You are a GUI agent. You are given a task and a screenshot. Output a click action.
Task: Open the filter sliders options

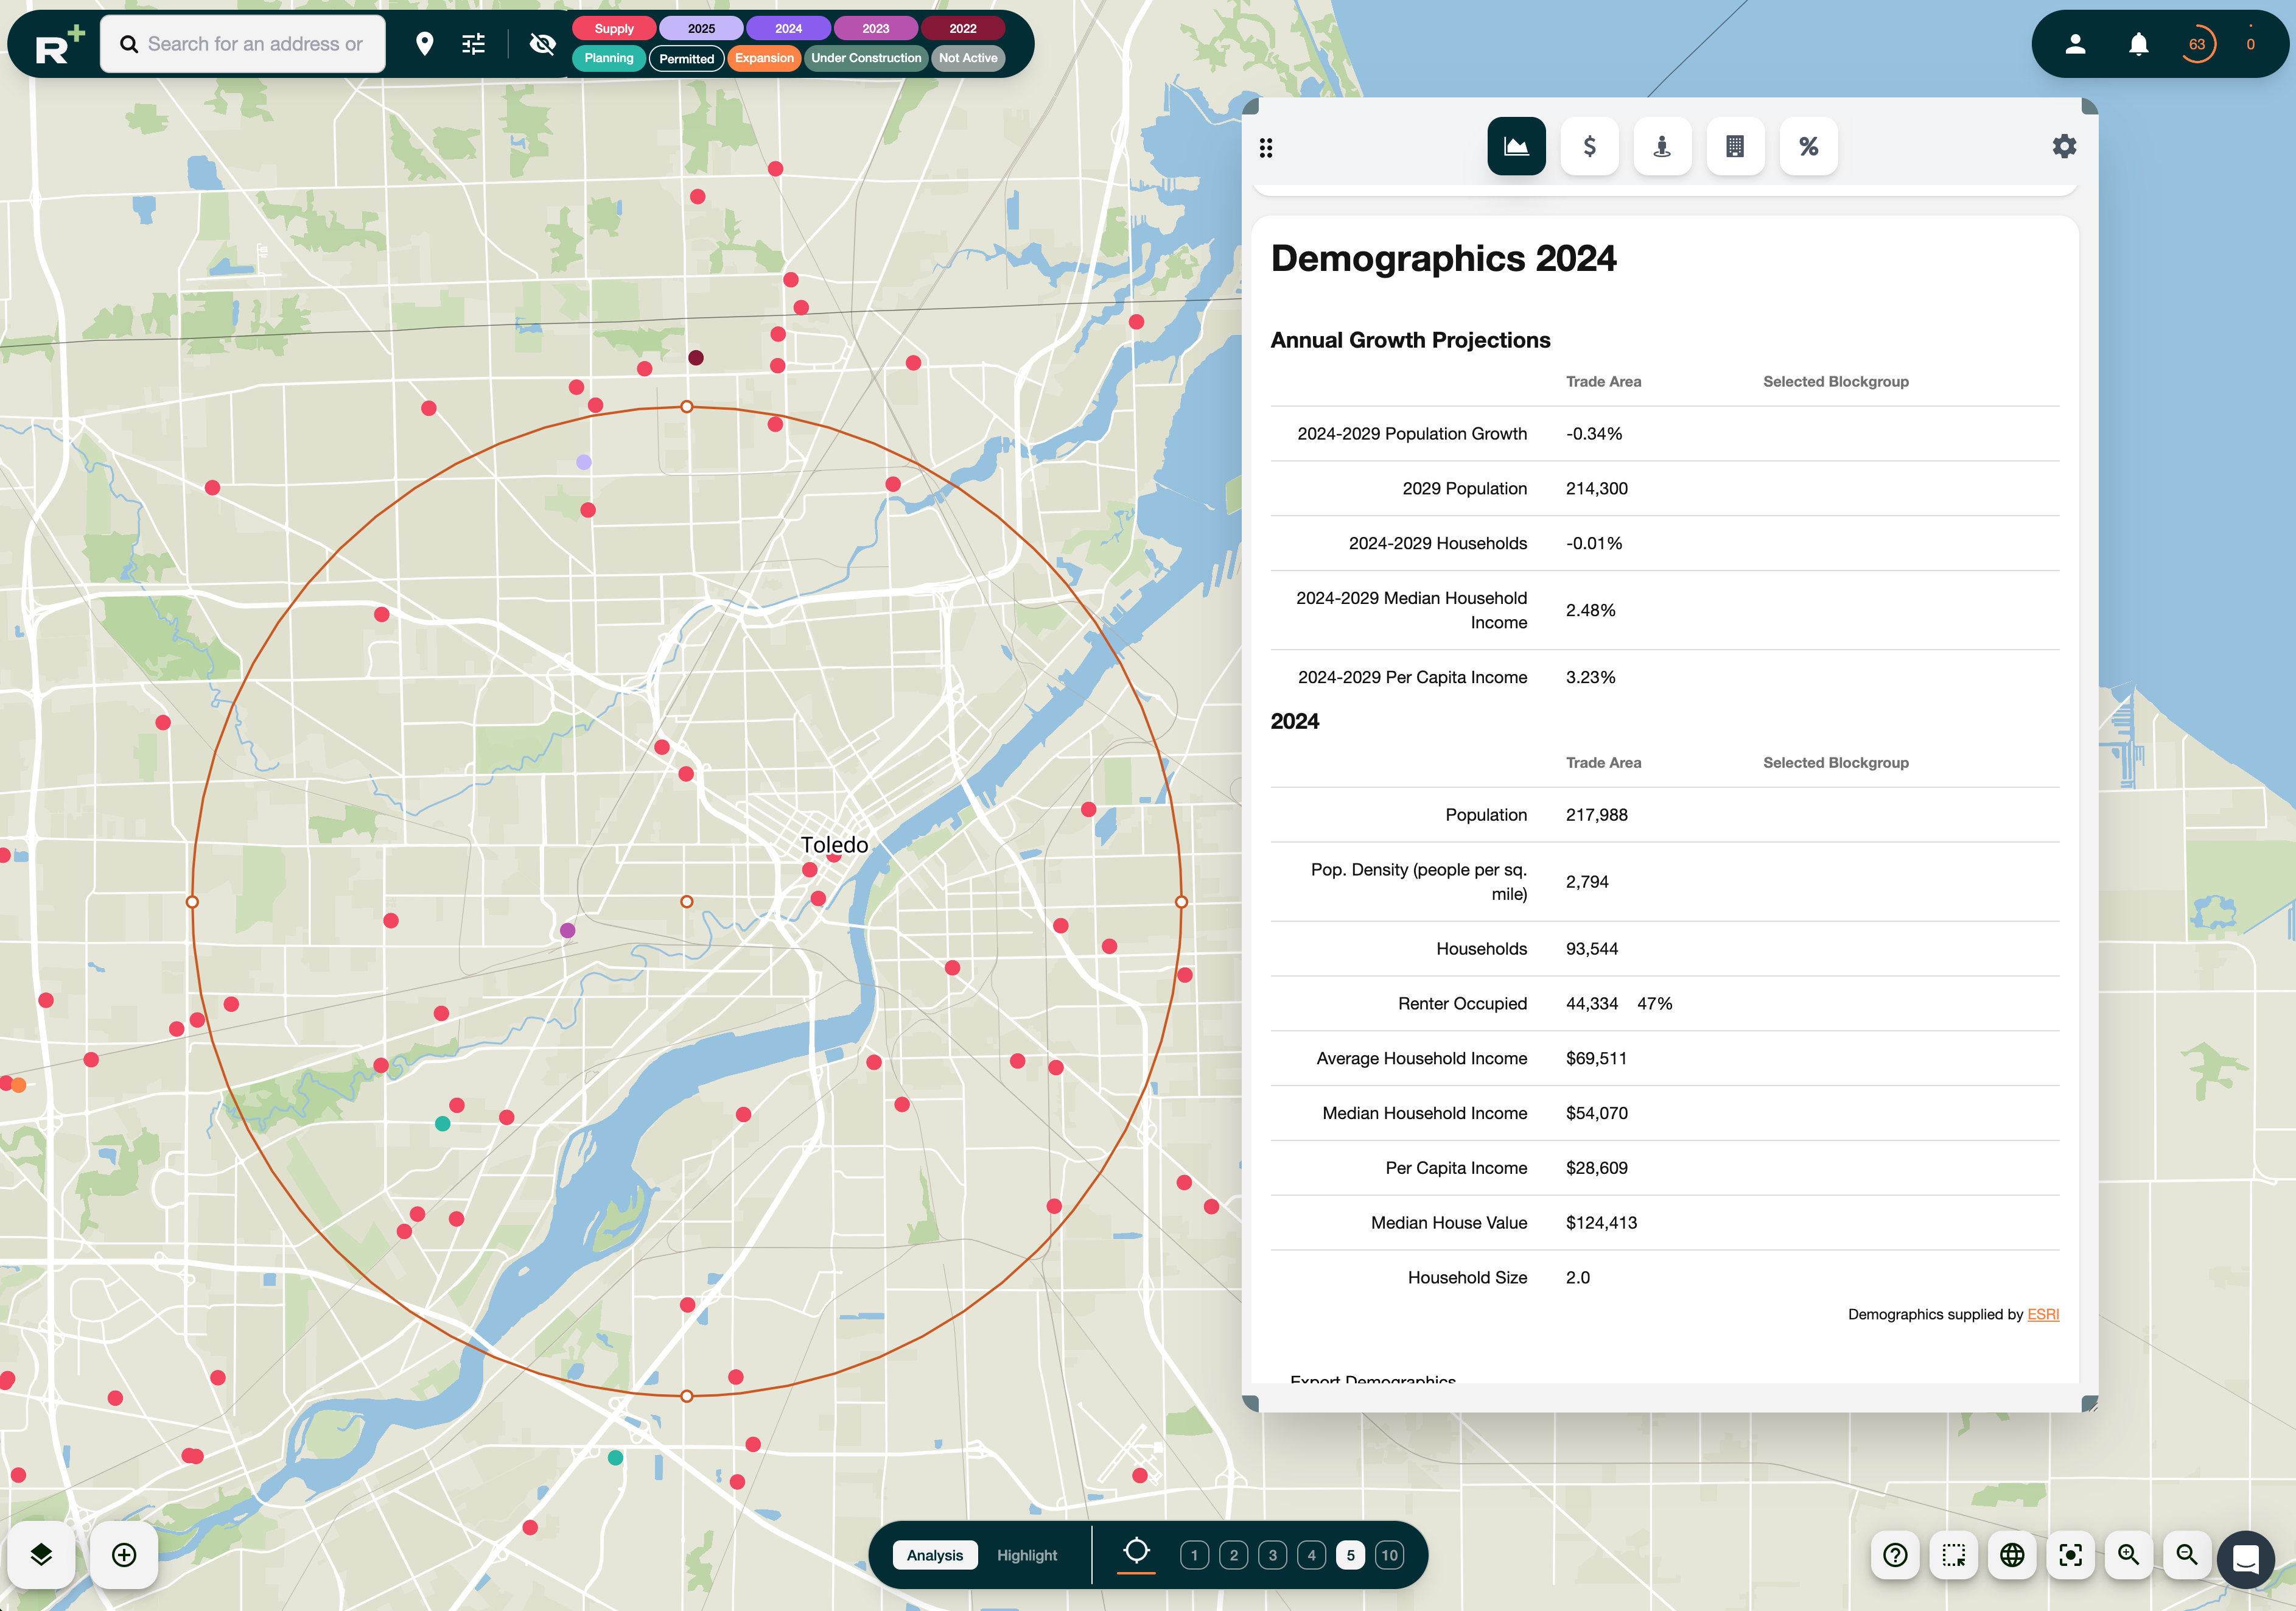click(x=473, y=44)
